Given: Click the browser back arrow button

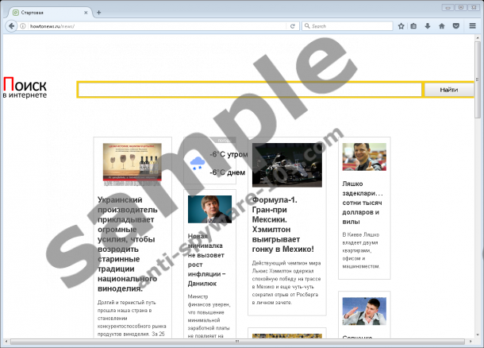Looking at the screenshot, I should coord(10,25).
